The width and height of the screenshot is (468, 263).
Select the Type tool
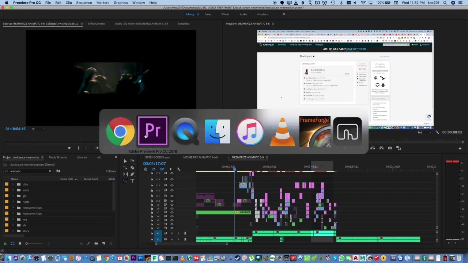point(132,181)
